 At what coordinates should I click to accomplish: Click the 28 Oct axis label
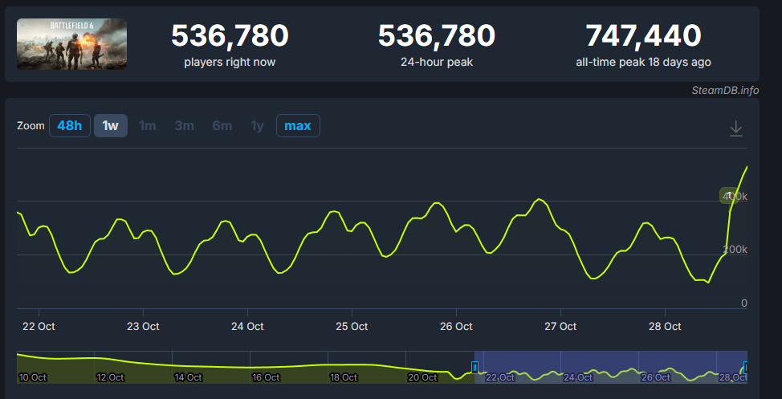click(x=665, y=326)
